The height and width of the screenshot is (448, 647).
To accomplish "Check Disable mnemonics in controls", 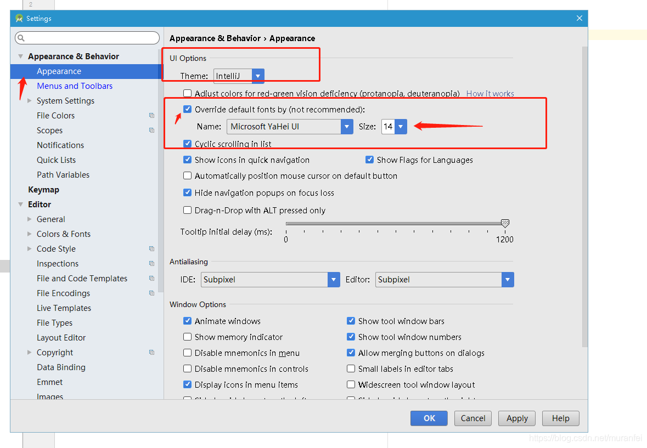I will tap(187, 368).
